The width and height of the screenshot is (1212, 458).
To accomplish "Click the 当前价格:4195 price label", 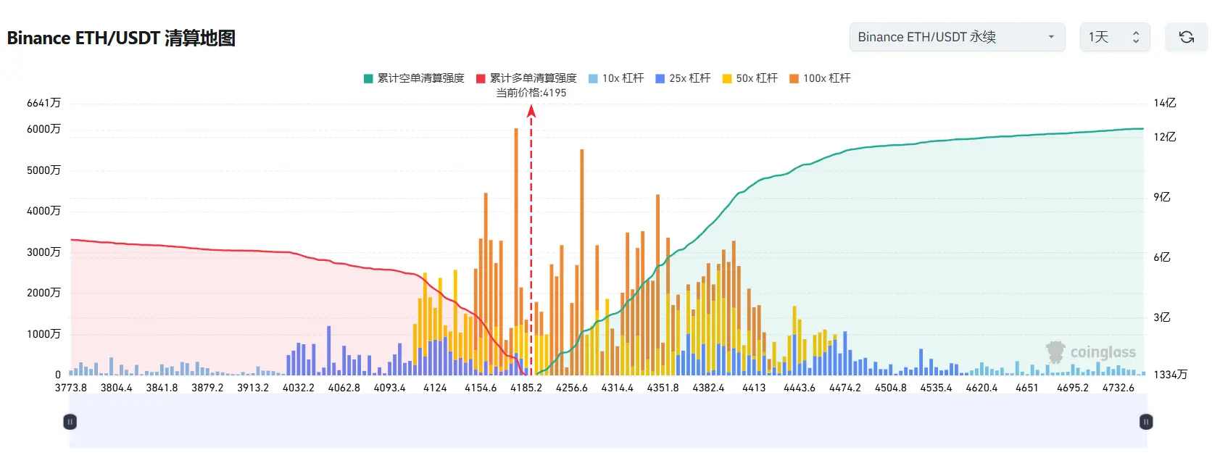I will tap(531, 93).
